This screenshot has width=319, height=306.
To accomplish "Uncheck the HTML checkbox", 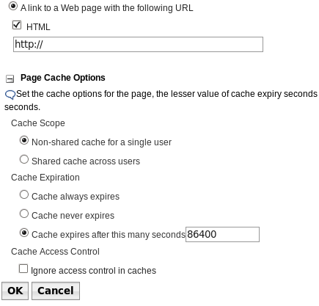I will pyautogui.click(x=17, y=25).
